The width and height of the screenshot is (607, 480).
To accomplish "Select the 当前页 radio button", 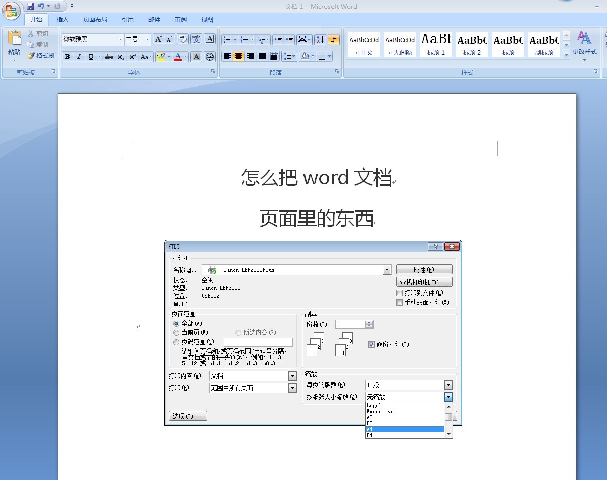I will 176,333.
